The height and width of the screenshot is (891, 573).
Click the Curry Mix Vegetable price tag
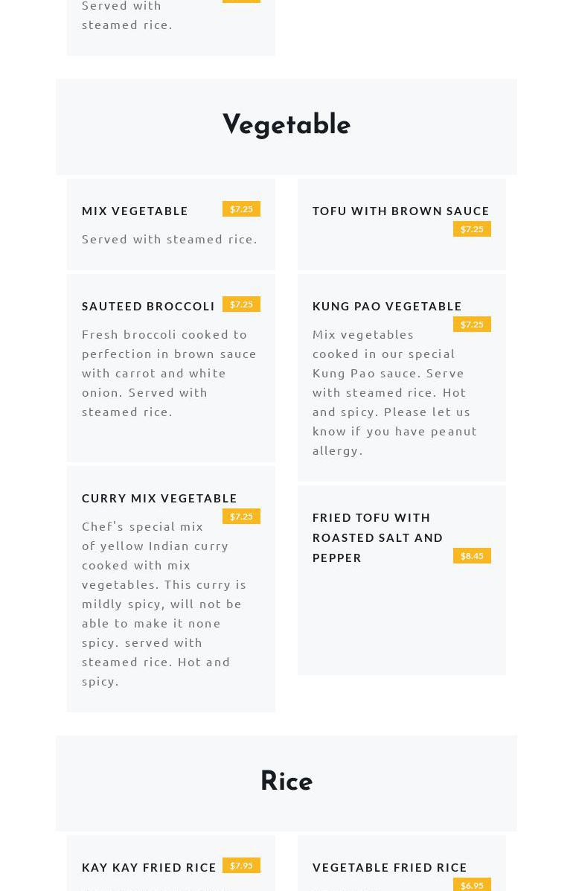tap(241, 517)
